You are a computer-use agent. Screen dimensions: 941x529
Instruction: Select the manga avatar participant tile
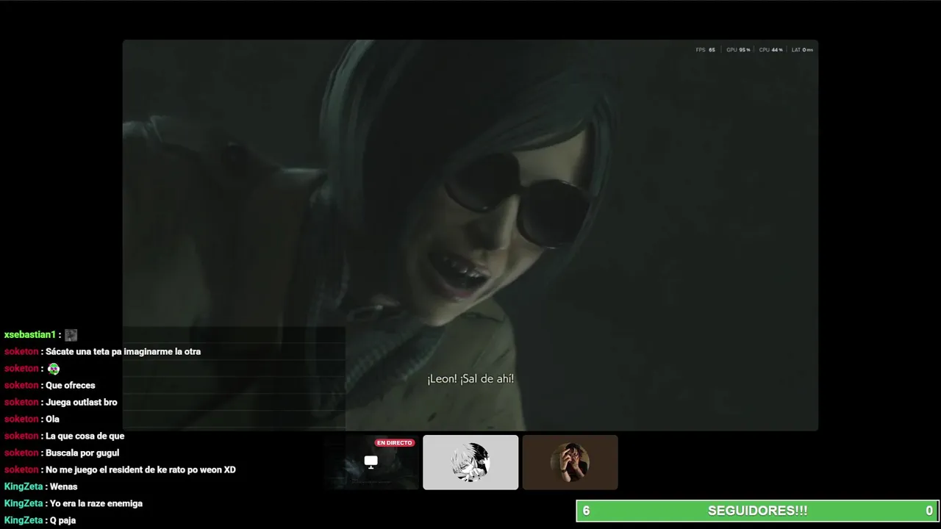(470, 462)
